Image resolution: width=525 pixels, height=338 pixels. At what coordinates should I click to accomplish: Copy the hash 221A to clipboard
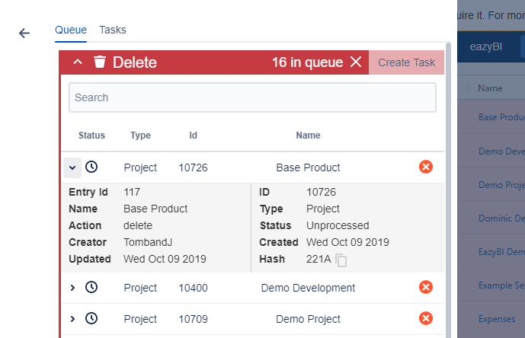(x=342, y=260)
